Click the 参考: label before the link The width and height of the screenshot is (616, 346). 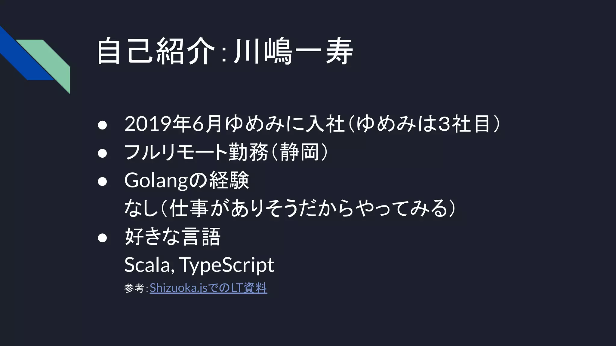tap(136, 288)
